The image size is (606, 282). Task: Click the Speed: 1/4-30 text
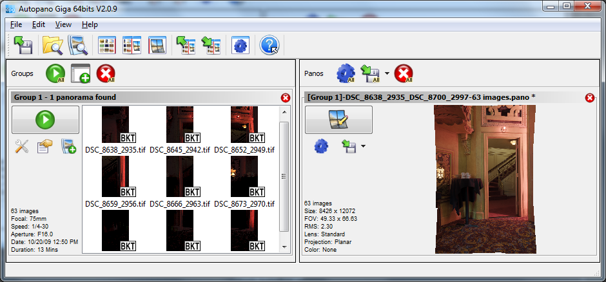pos(30,227)
